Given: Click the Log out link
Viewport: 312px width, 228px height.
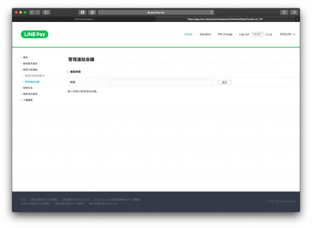Looking at the screenshot, I should coord(244,34).
